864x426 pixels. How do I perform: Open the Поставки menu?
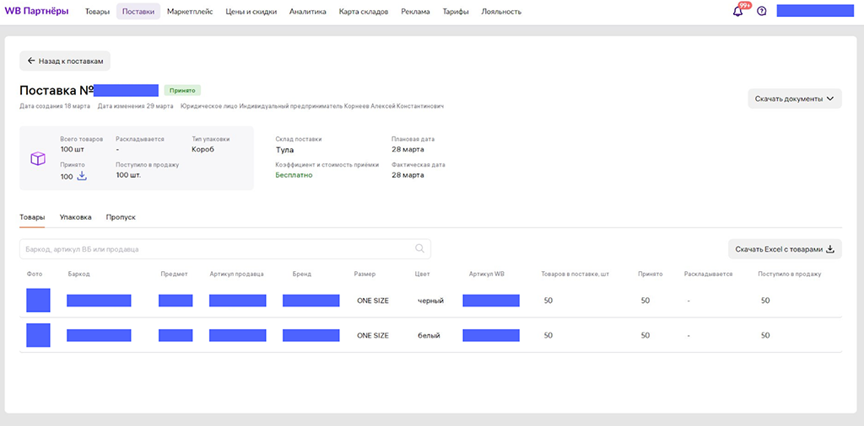138,12
